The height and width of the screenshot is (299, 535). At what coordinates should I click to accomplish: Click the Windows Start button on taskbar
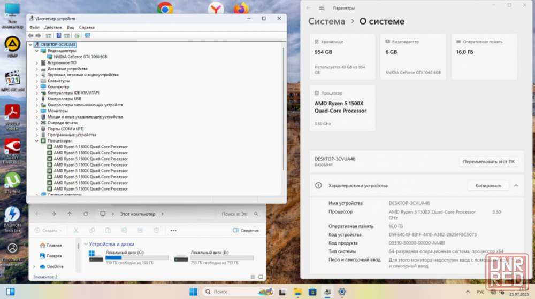point(193,292)
